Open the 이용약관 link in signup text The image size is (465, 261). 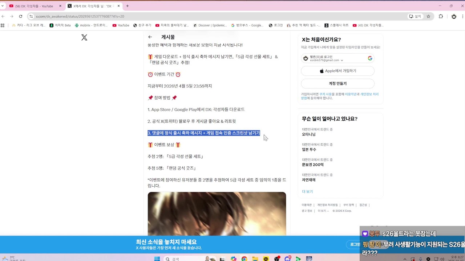[351, 94]
